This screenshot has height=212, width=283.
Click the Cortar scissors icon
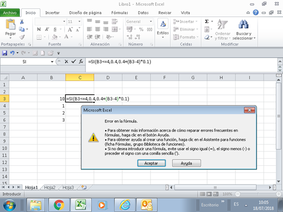tap(22, 22)
